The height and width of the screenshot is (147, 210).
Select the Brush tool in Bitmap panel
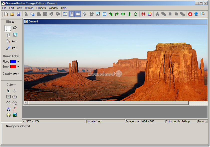pyautogui.click(x=8, y=48)
